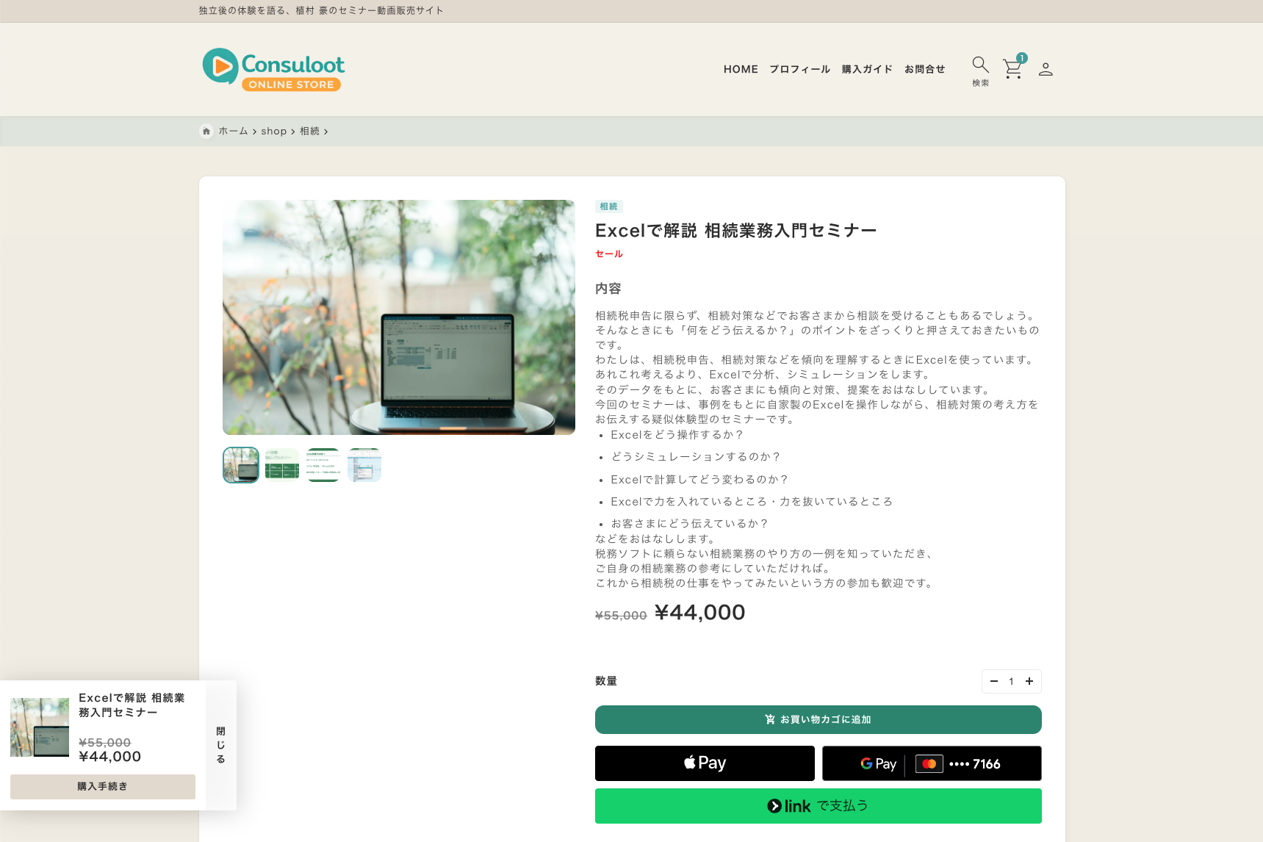The width and height of the screenshot is (1263, 842).
Task: Click 購入手続き in the cart popup
Action: (x=103, y=786)
